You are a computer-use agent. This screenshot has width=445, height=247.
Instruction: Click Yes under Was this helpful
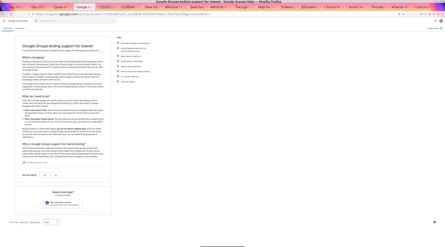(x=45, y=175)
